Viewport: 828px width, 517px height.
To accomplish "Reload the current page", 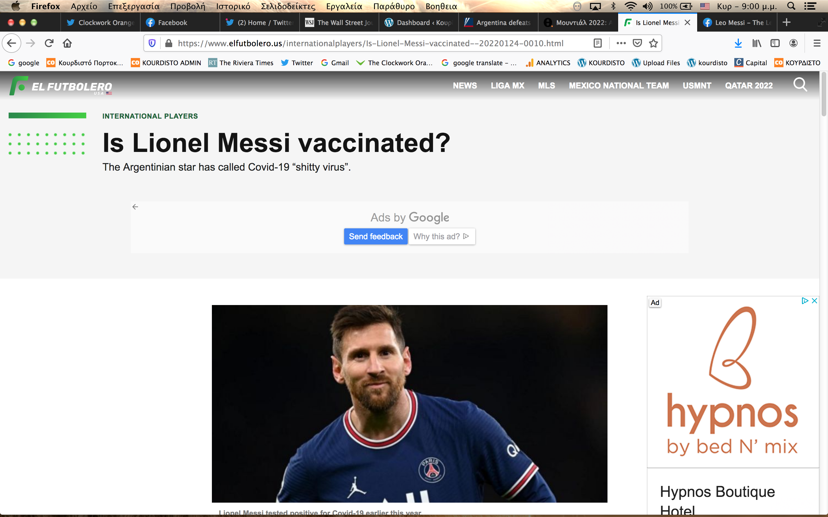I will pyautogui.click(x=49, y=43).
